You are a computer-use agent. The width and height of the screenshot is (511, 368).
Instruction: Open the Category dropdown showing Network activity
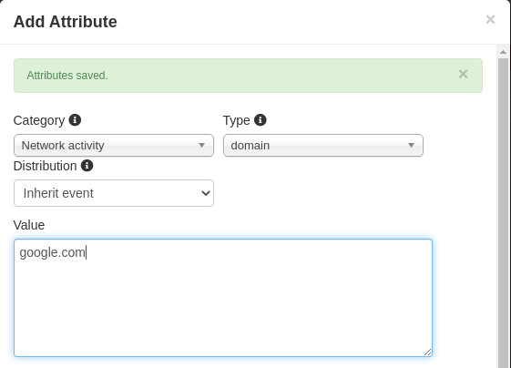pyautogui.click(x=114, y=146)
